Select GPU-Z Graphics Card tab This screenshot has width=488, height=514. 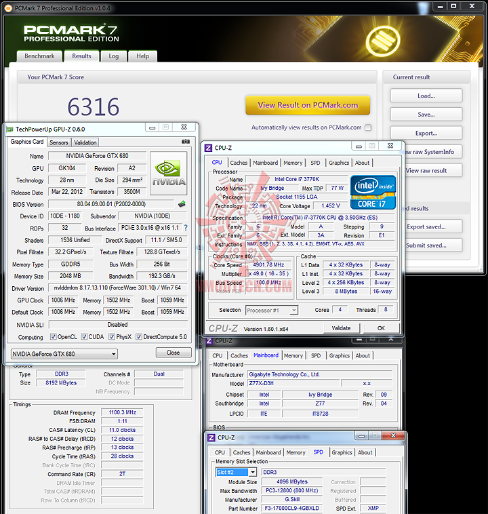tap(27, 142)
